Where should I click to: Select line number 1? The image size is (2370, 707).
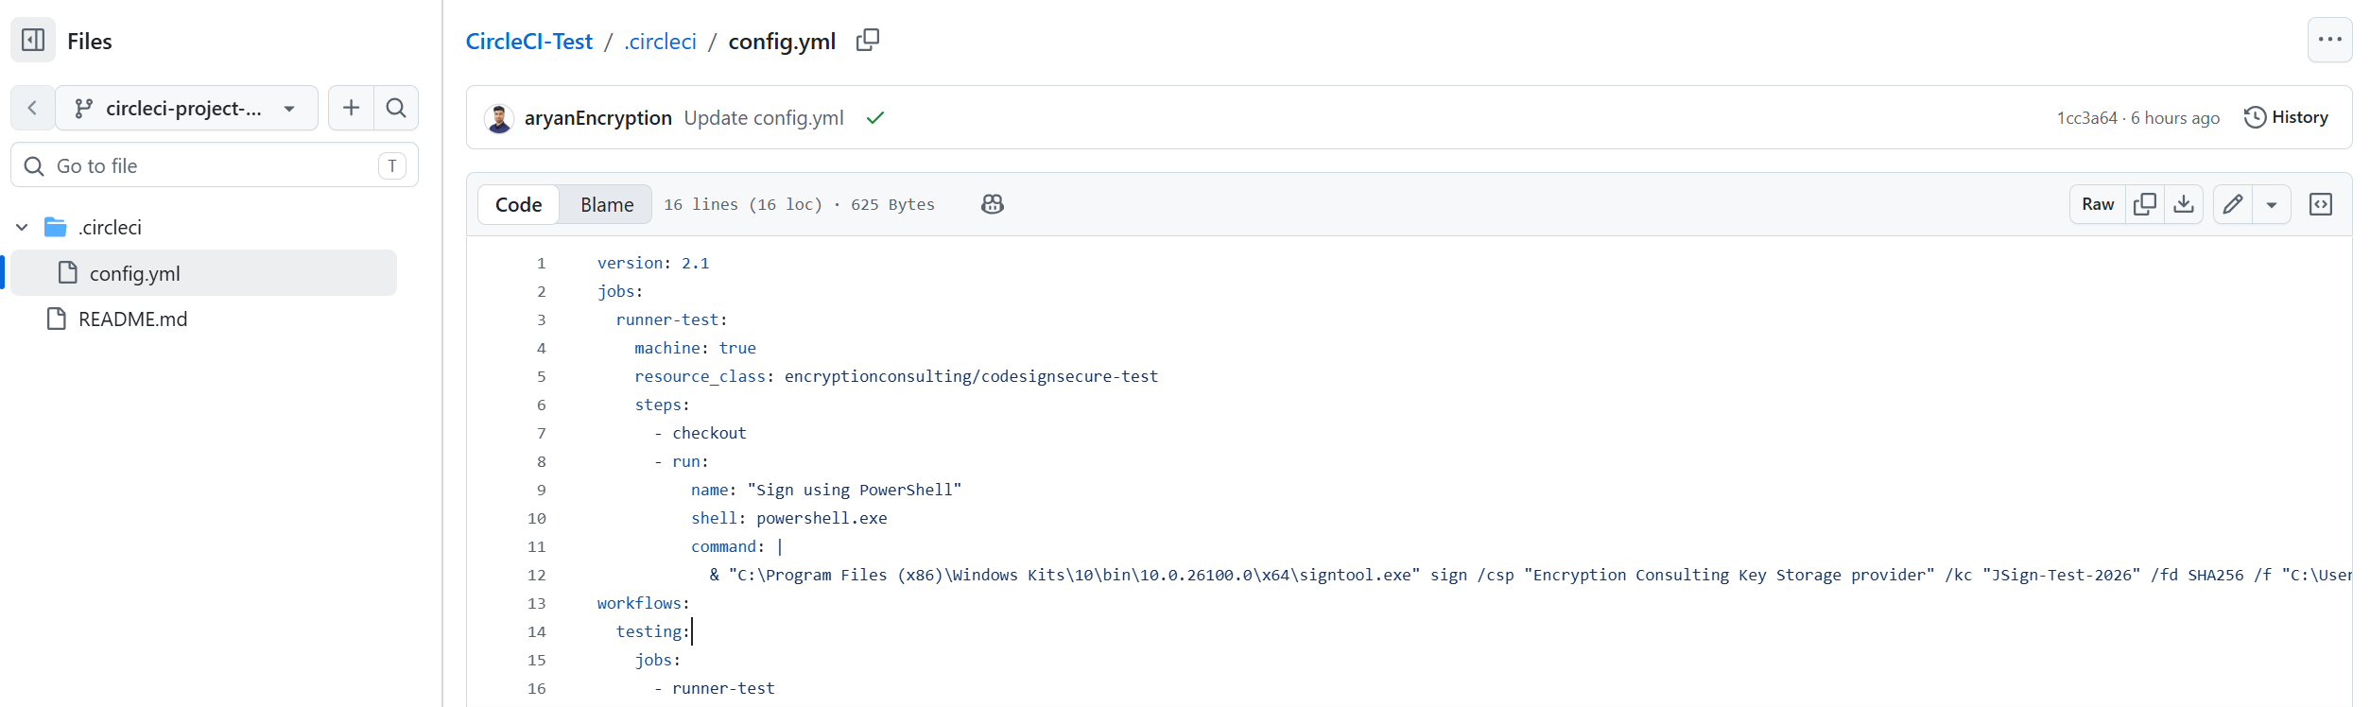click(542, 264)
